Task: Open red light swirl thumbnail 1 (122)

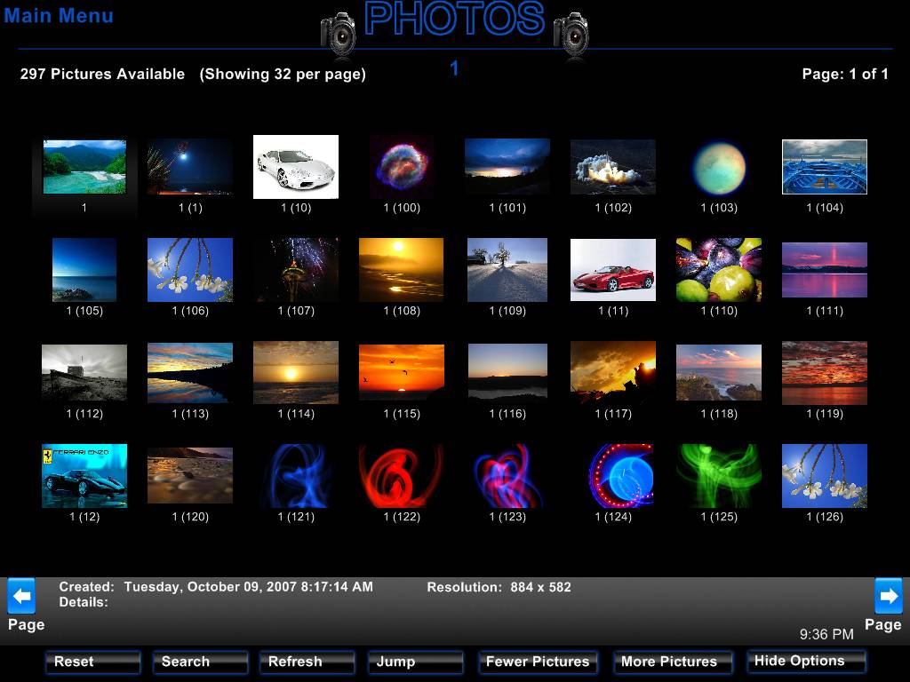Action: tap(402, 476)
